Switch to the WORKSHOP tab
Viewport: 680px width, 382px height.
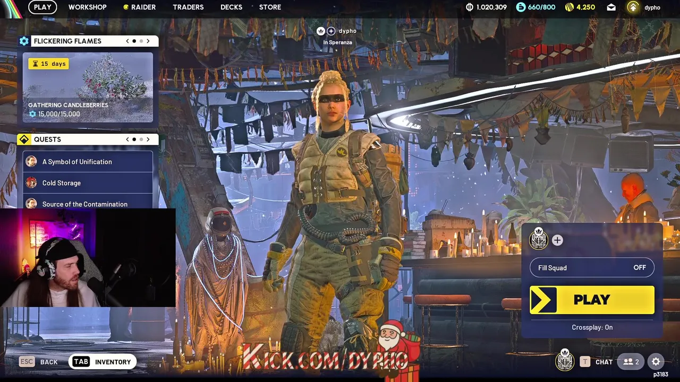click(x=88, y=7)
